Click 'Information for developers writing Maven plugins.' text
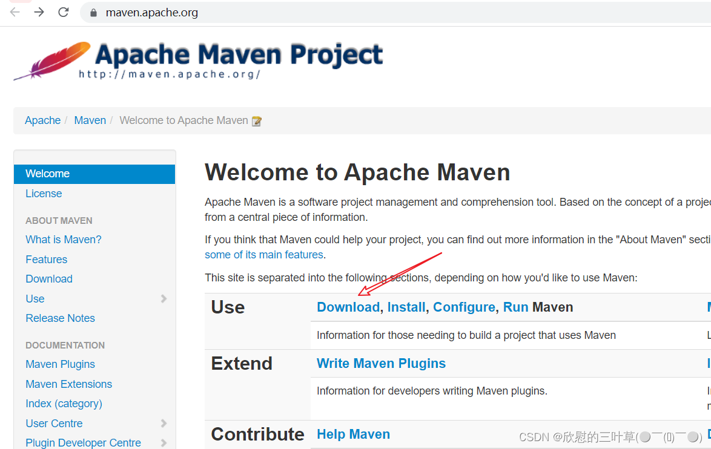 click(x=432, y=390)
